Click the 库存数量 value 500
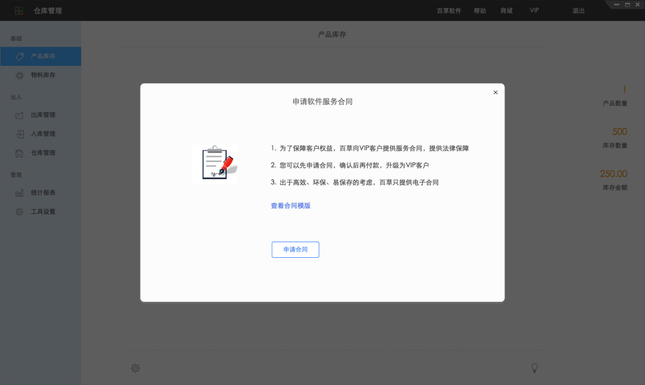The image size is (645, 385). coord(620,132)
